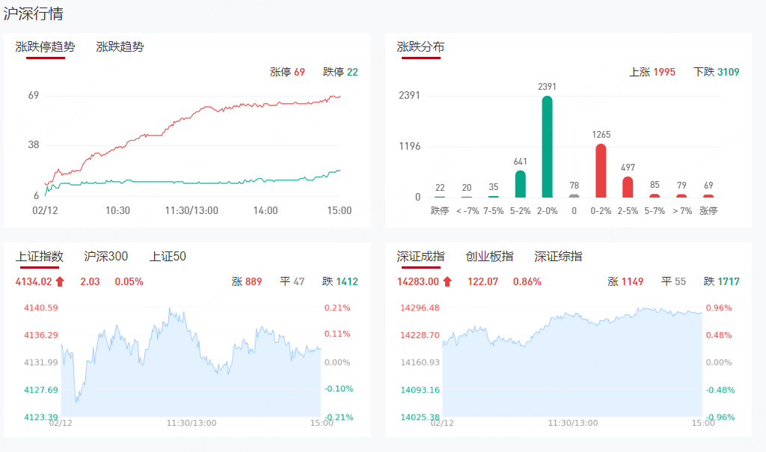Screen dimensions: 766x452
Task: Select the 深证成指 tab
Action: click(x=420, y=257)
